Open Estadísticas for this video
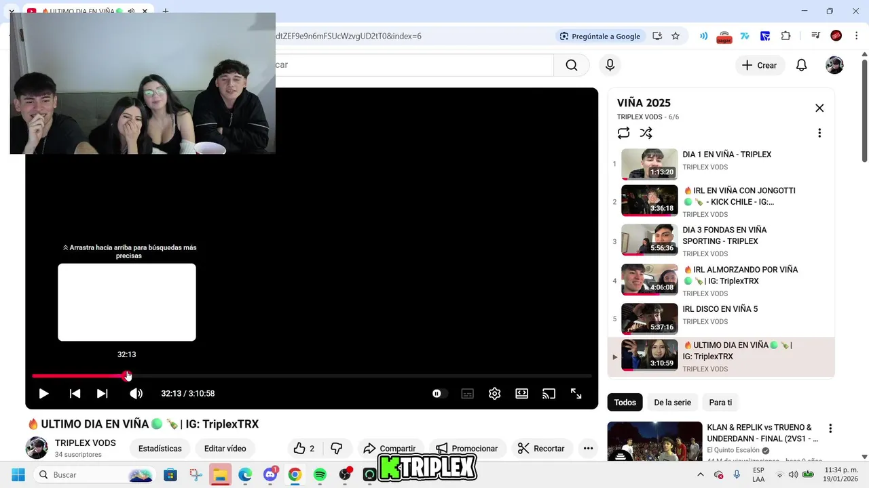869x488 pixels. (160, 449)
